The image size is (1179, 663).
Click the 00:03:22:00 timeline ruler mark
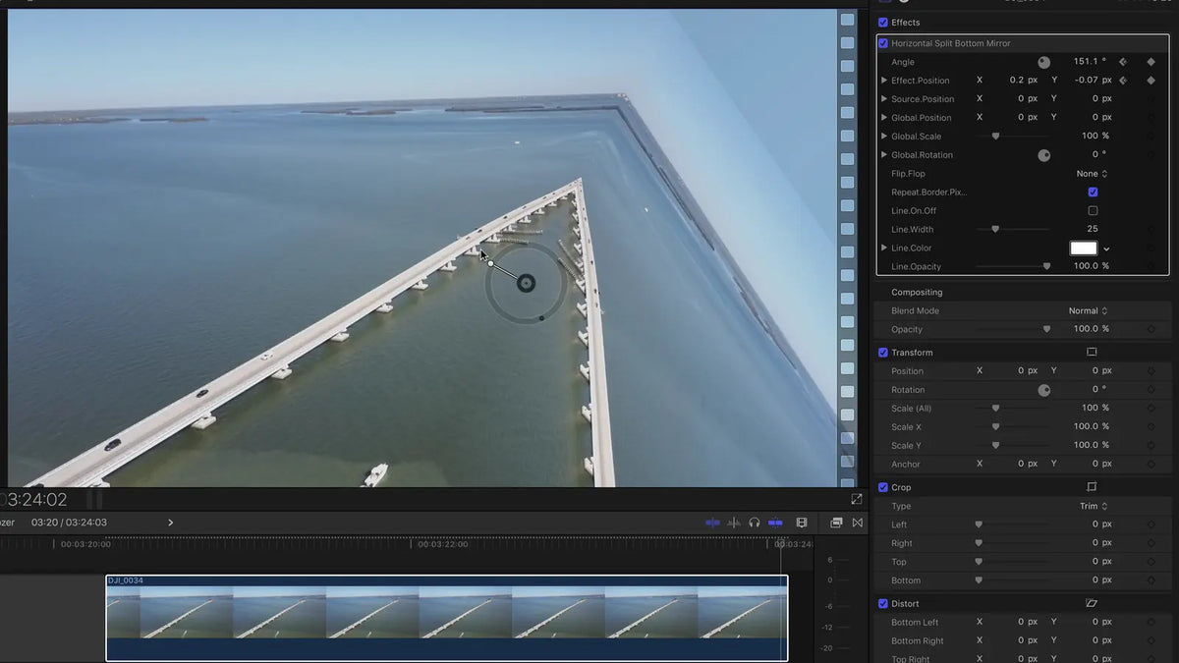(442, 544)
